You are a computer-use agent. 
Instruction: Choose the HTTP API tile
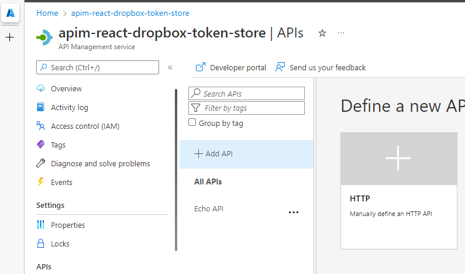click(x=399, y=191)
